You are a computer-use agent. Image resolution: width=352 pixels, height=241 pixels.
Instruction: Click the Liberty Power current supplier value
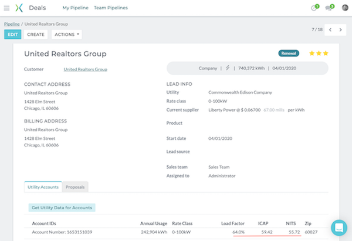click(234, 110)
